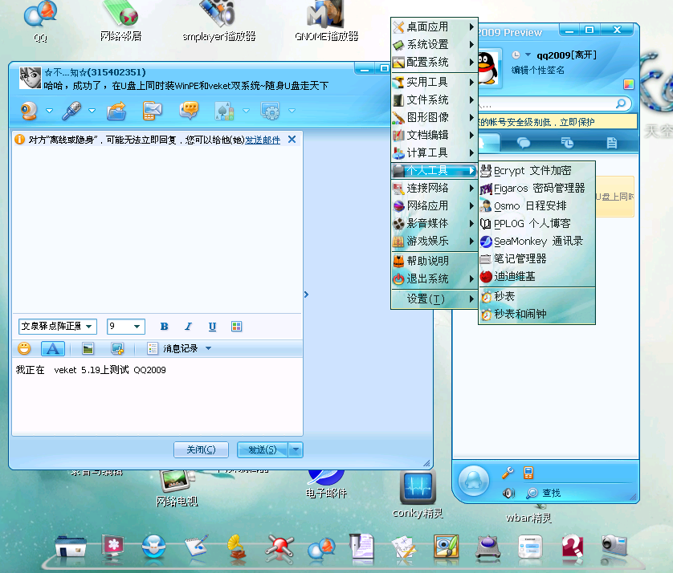
Task: Click the 关闭(C) button
Action: [201, 450]
